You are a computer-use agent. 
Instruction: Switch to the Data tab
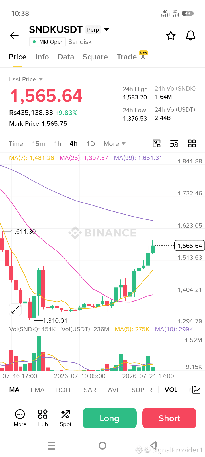tap(66, 57)
